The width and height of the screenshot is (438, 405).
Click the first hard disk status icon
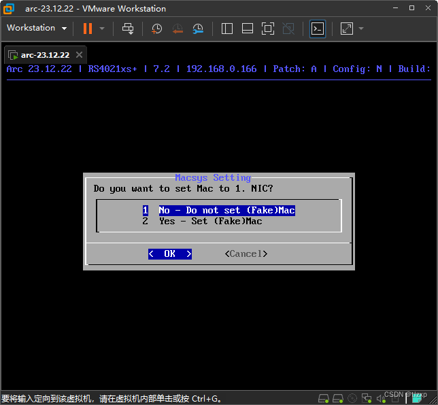[x=324, y=398]
